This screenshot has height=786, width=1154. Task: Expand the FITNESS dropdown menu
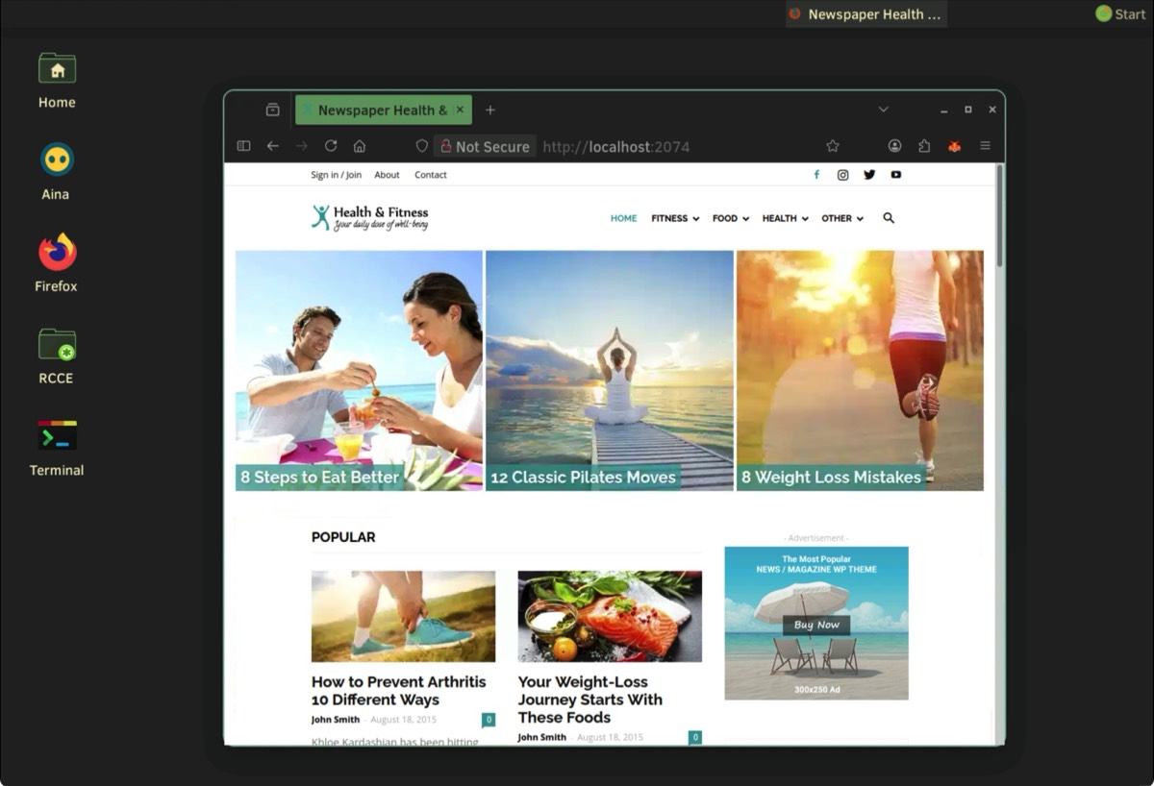pos(675,218)
